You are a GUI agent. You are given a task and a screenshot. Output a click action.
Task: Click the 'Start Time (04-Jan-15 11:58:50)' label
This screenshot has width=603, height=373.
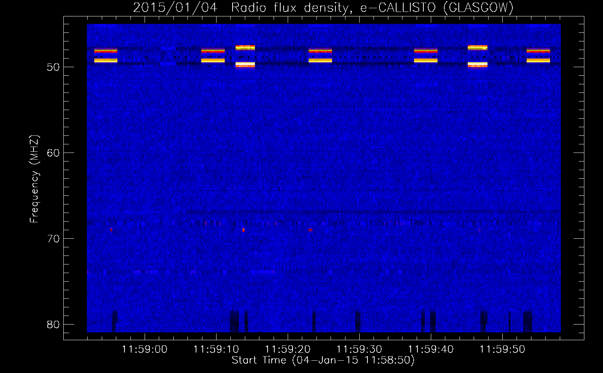[323, 360]
